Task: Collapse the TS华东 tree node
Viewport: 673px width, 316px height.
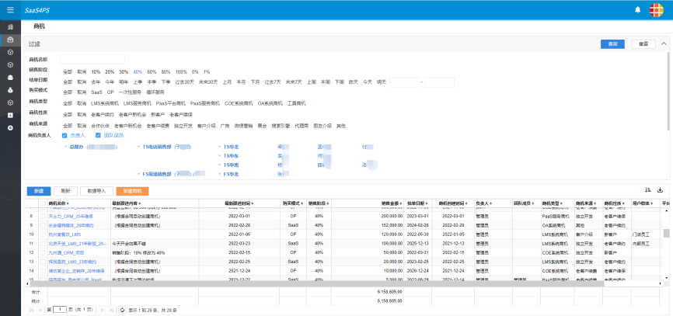Action: point(220,156)
